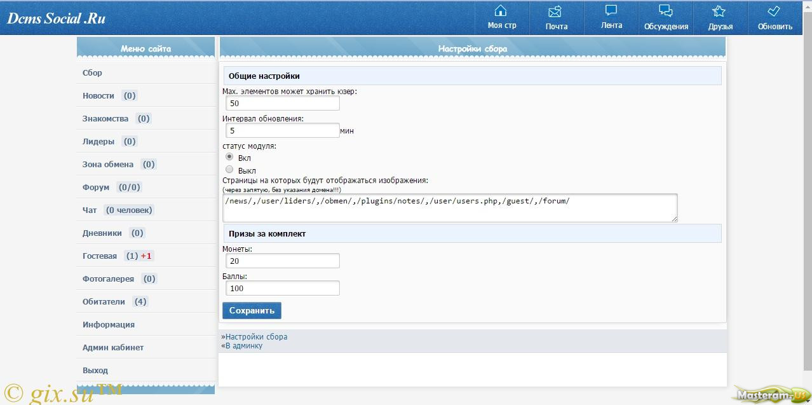Focus the Монеты prize field

282,261
